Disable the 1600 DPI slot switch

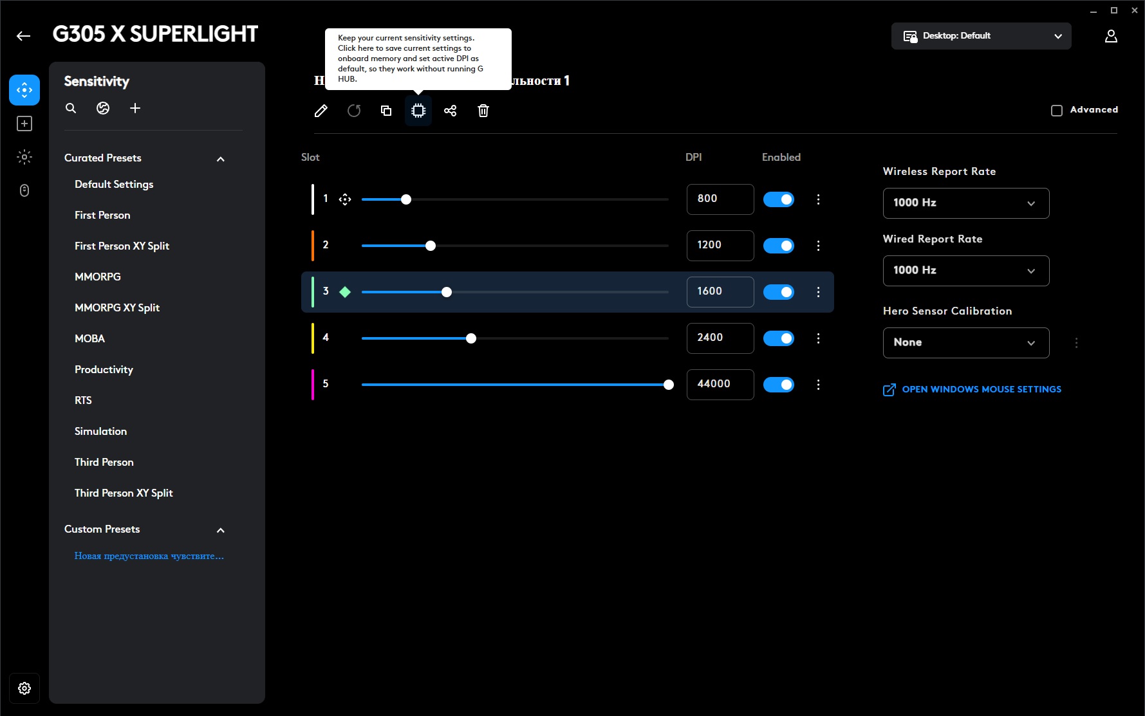pos(779,292)
